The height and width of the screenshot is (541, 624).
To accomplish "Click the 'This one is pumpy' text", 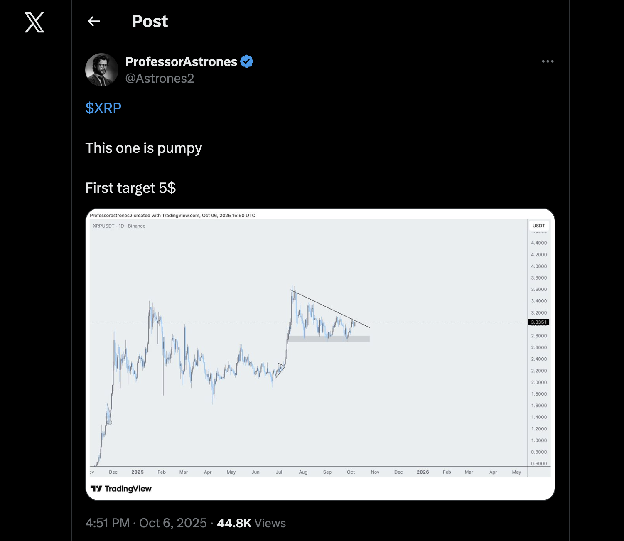I will (144, 148).
